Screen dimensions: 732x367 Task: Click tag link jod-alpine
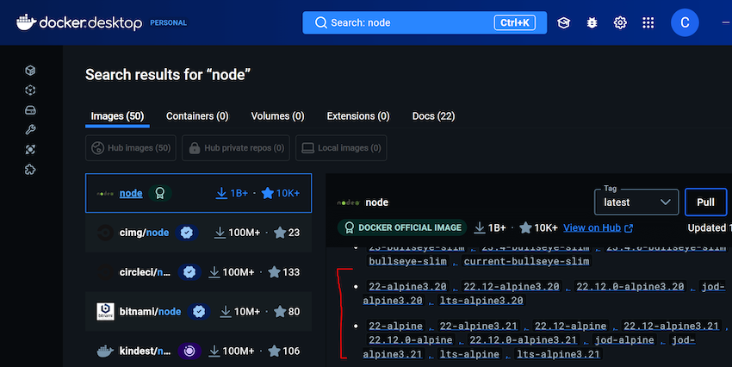click(624, 340)
